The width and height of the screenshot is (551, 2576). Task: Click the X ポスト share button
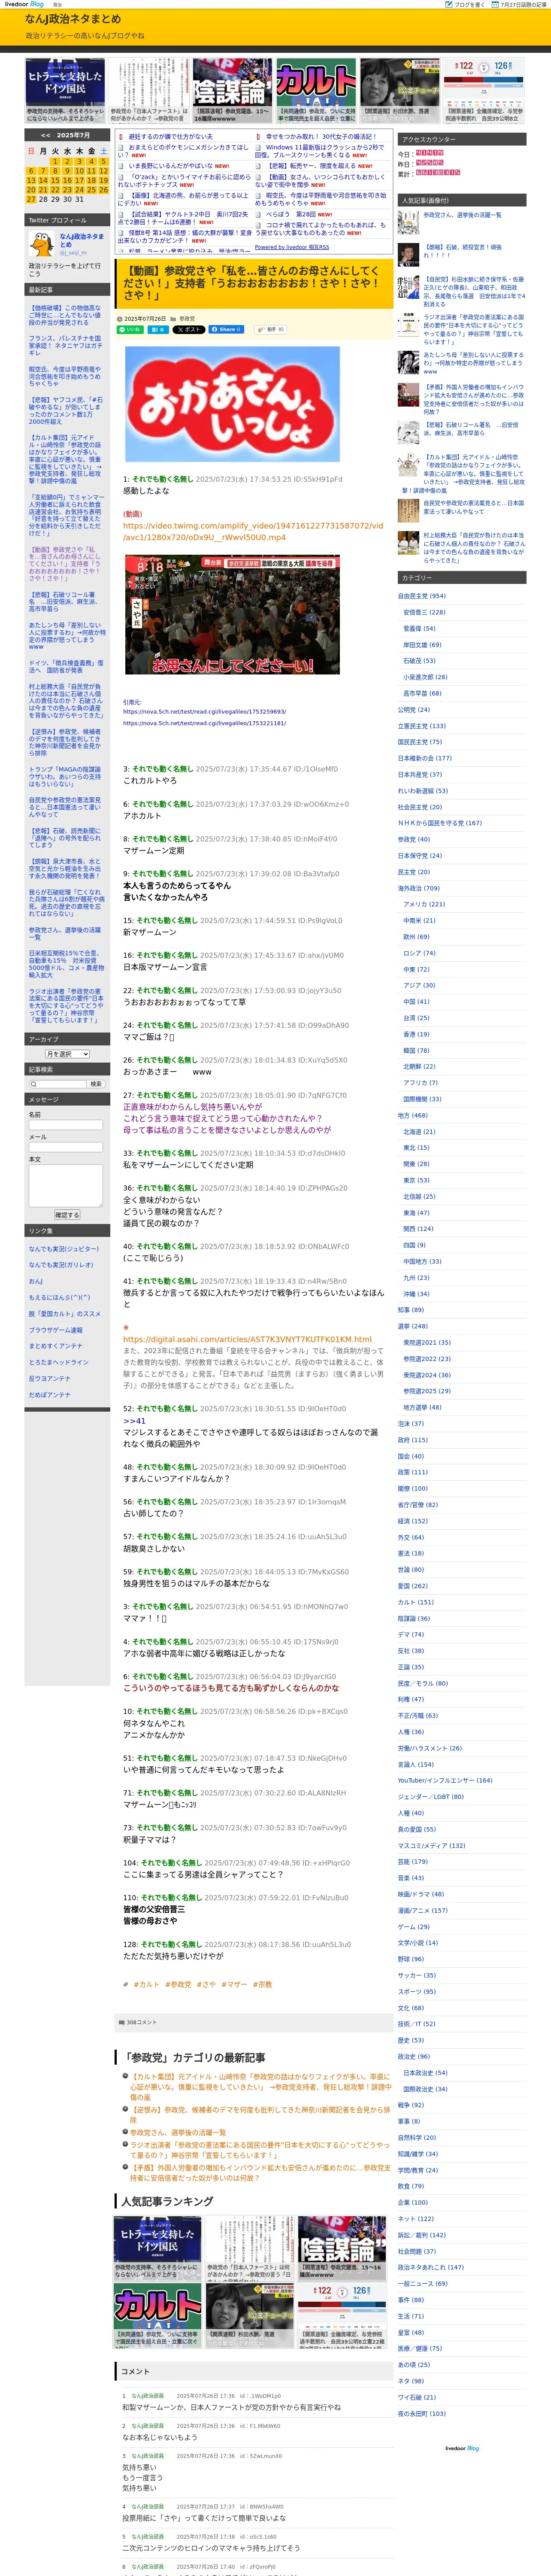pos(188,329)
